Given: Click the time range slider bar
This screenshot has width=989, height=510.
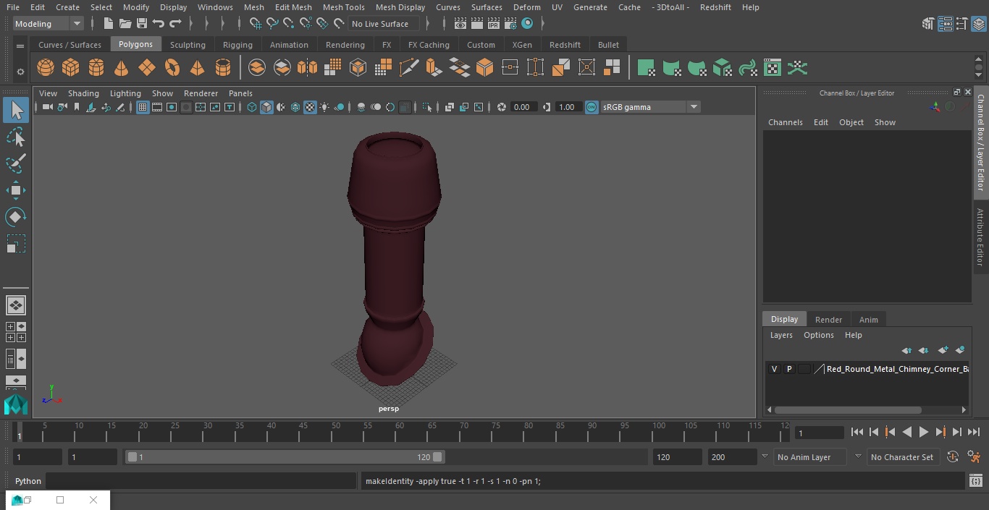Looking at the screenshot, I should click(285, 457).
